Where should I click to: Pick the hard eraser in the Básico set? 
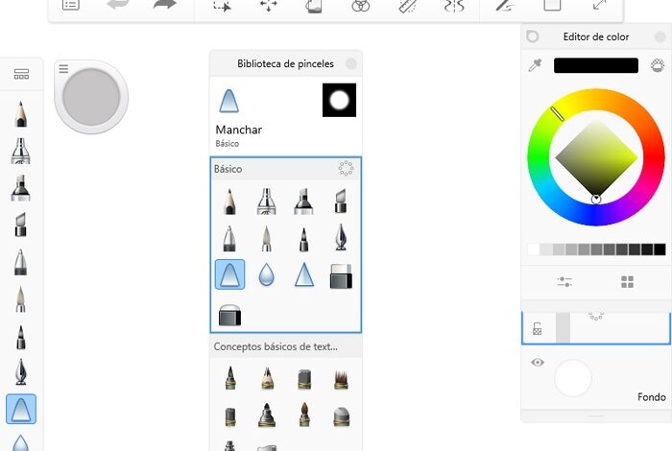tap(341, 275)
